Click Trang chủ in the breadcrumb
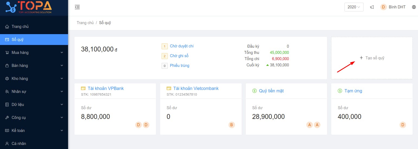This screenshot has width=418, height=149. point(85,23)
